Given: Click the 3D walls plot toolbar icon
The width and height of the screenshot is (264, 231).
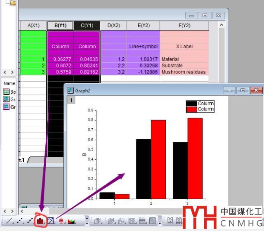Looking at the screenshot, I should (143, 221).
